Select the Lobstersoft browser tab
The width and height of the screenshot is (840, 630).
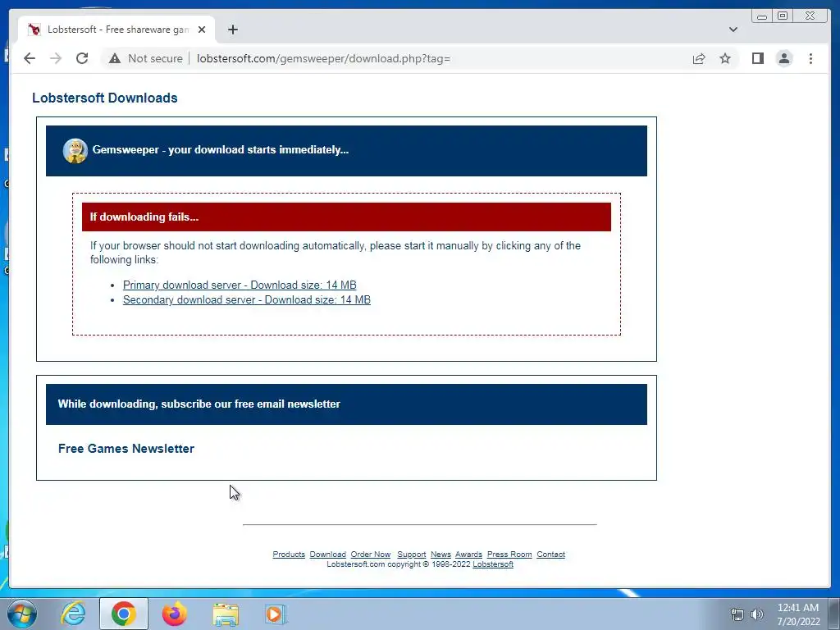(116, 30)
